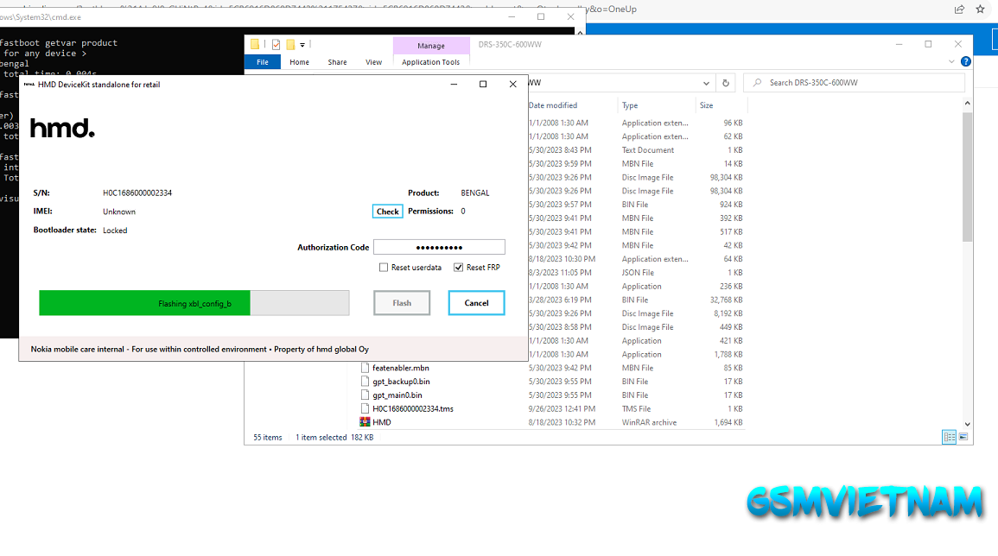Viewport: 998px width, 556px height.
Task: Select the gpt_backup0.bin file
Action: (x=401, y=381)
